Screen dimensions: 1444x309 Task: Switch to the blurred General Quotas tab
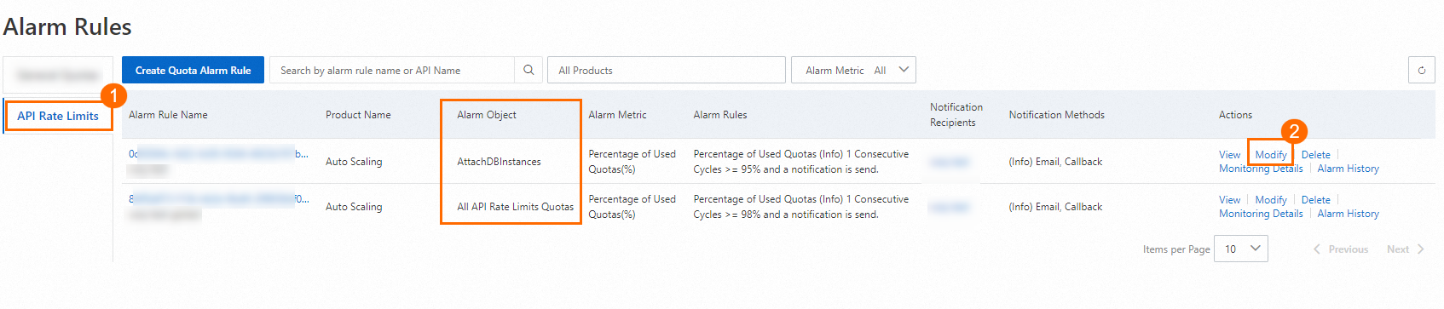pyautogui.click(x=58, y=75)
